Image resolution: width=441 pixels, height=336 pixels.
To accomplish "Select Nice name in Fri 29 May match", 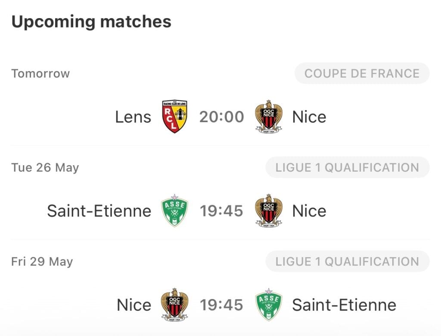I will coord(134,305).
